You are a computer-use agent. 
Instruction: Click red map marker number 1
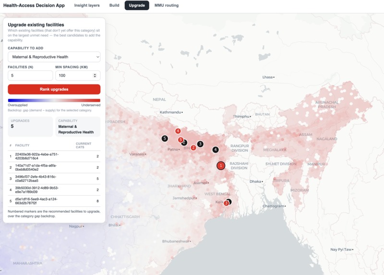pyautogui.click(x=221, y=166)
